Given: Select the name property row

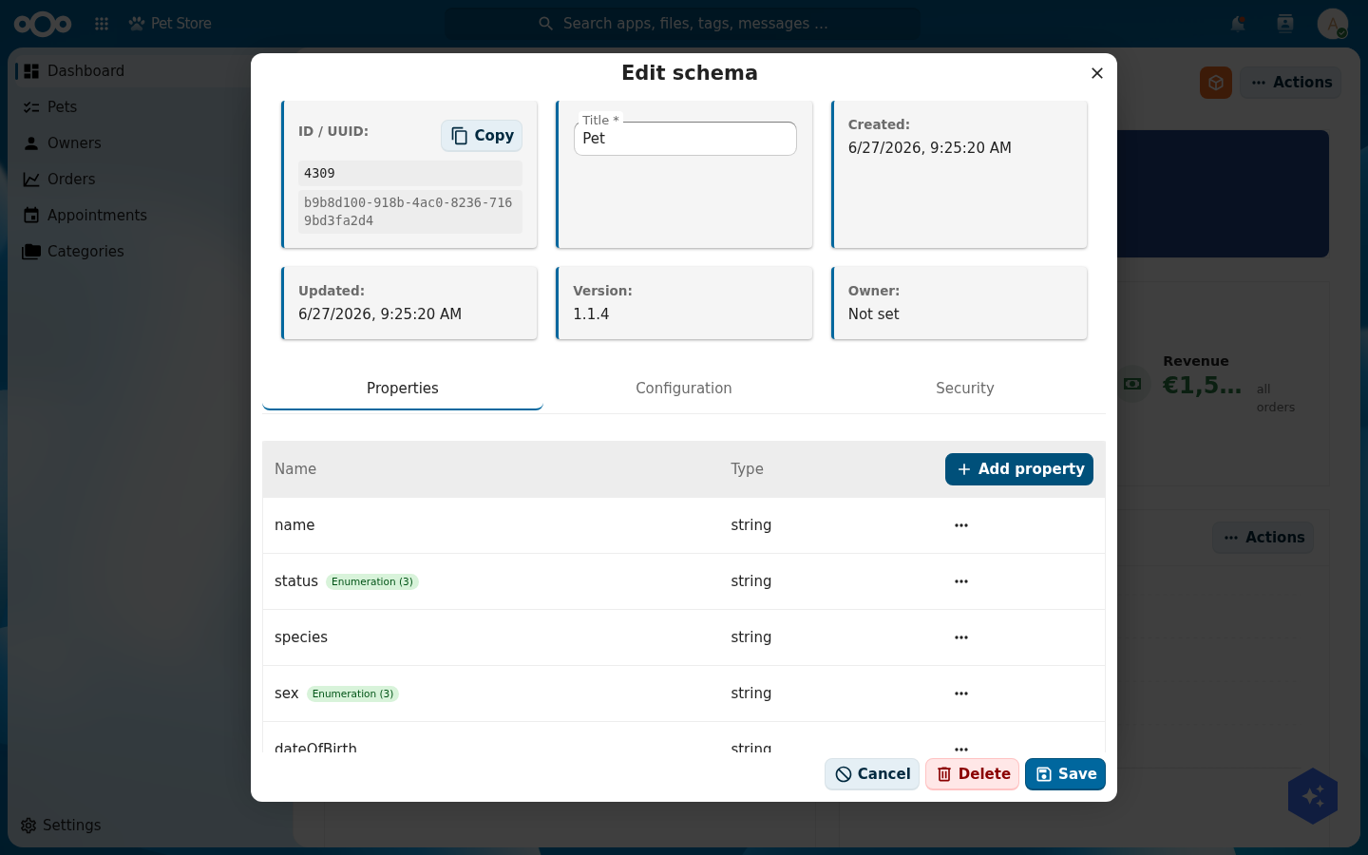Looking at the screenshot, I should 684,525.
